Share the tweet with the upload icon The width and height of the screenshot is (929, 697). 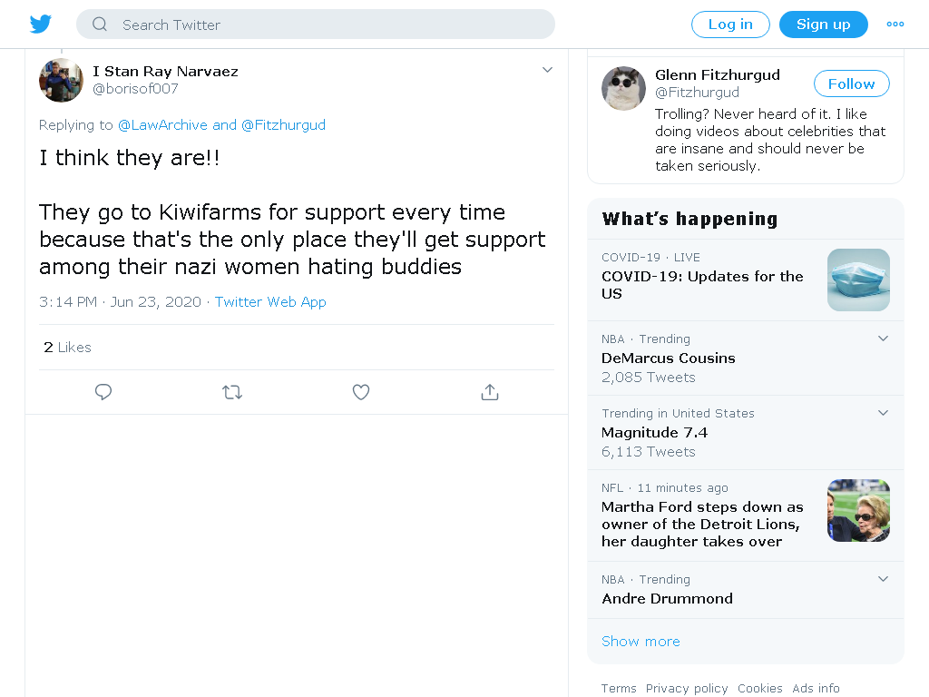(x=489, y=392)
